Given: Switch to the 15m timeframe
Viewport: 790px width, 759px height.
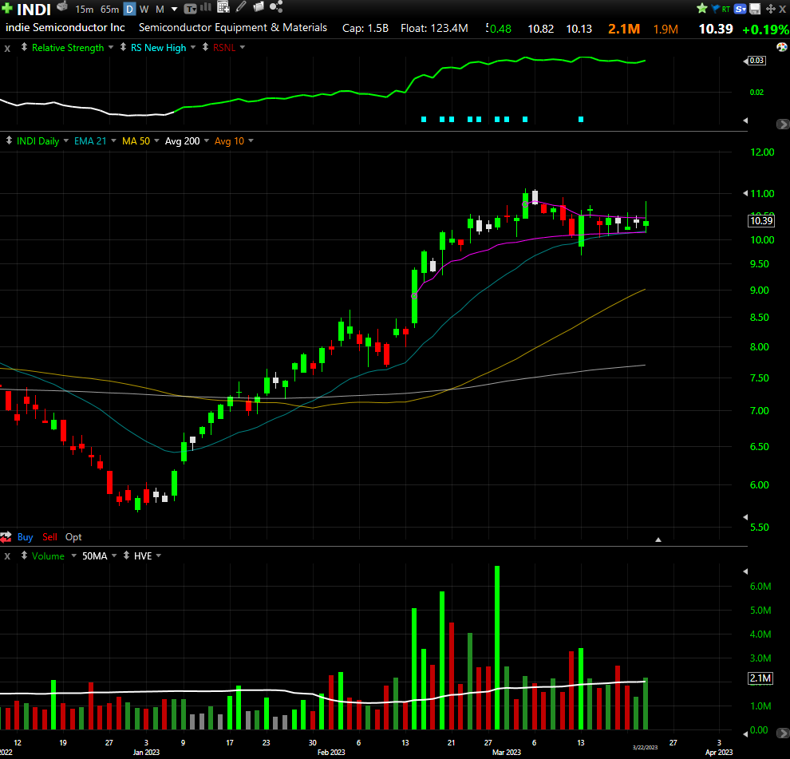Looking at the screenshot, I should point(84,9).
